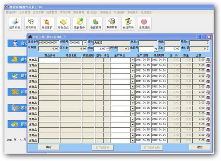Open the 销售管理 menu

52,12
